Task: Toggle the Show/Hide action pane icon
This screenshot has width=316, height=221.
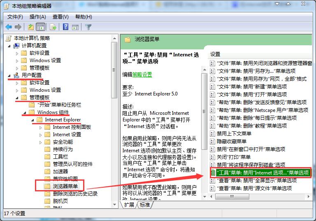Action: point(75,27)
